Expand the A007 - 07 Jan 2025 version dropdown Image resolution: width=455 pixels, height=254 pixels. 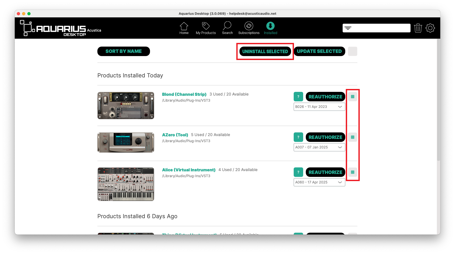[x=319, y=147]
